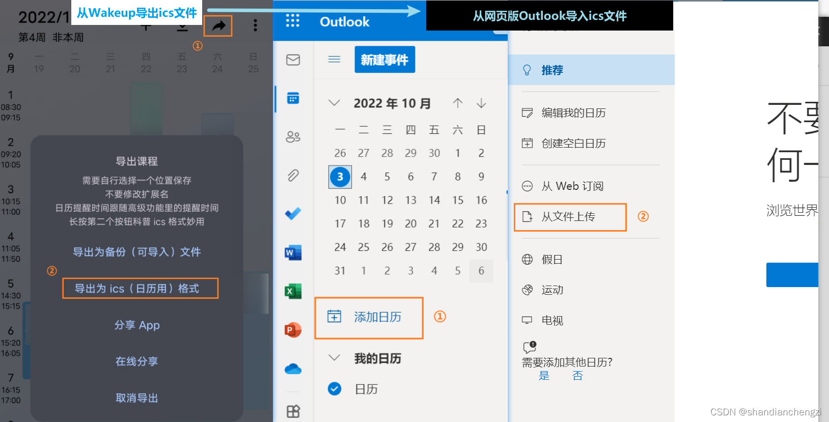Answer 否 to need other calendars
This screenshot has height=422, width=829.
tap(577, 376)
